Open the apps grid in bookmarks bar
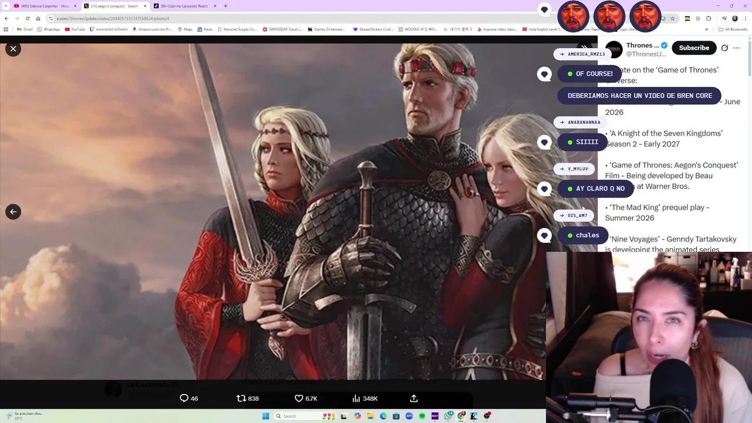Image resolution: width=752 pixels, height=423 pixels. 6,29
